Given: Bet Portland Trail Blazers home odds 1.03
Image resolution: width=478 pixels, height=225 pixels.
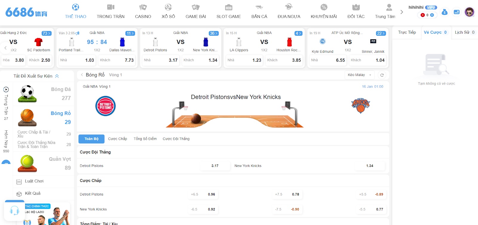Looking at the screenshot, I should coord(77,60).
